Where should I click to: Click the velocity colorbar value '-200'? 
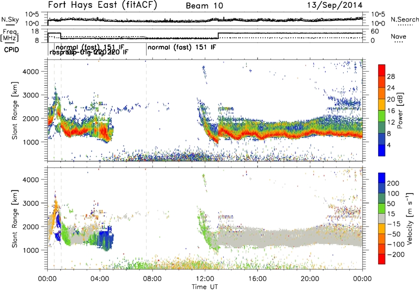pyautogui.click(x=396, y=254)
